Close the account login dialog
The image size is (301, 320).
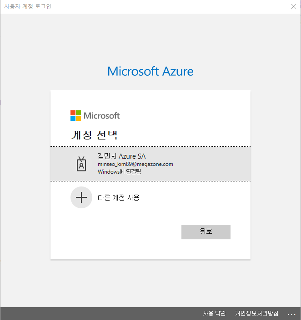pyautogui.click(x=293, y=6)
